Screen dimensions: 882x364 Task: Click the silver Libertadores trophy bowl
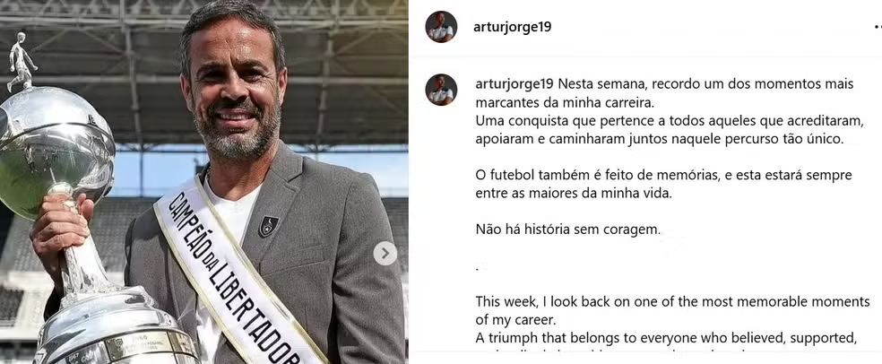52,151
